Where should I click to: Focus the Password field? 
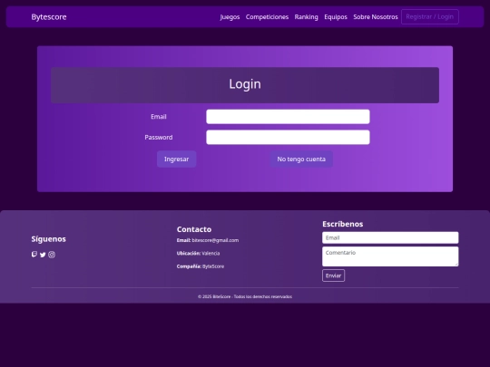[288, 138]
